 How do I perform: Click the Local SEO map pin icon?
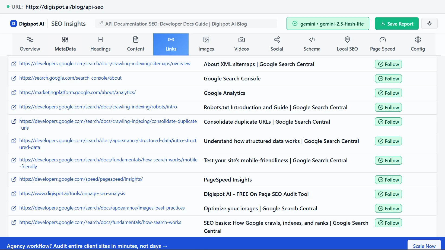347,40
